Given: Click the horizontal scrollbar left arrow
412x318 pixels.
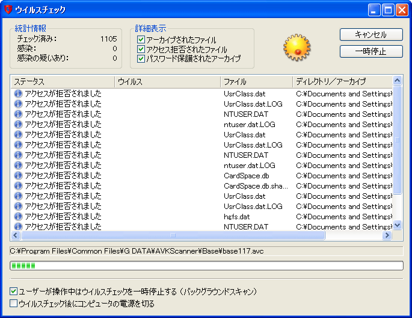Looking at the screenshot, I should coord(16,235).
